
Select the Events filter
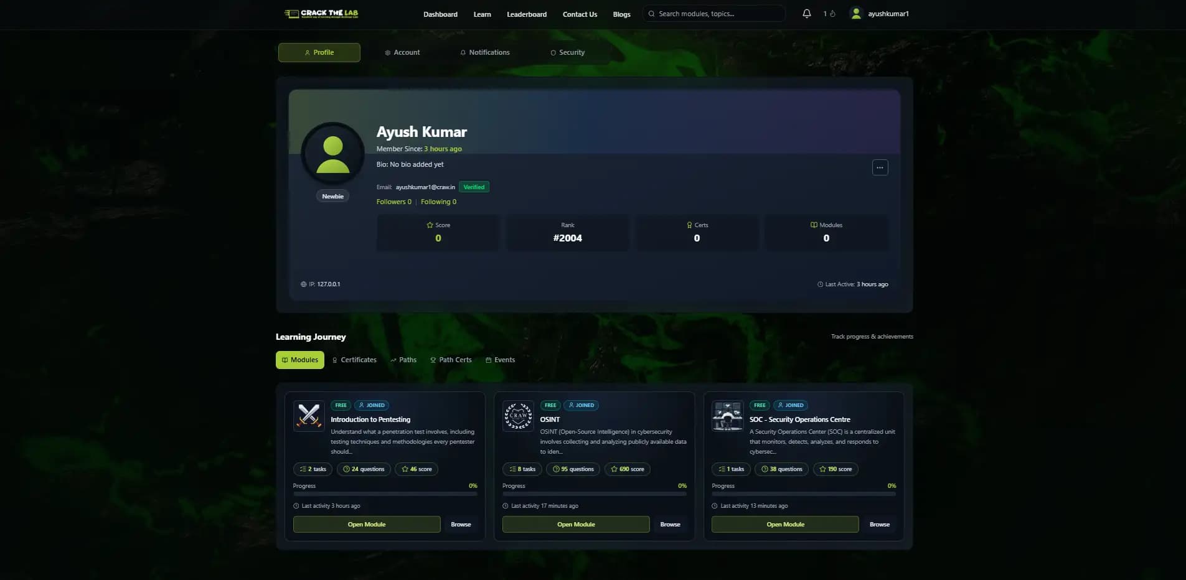[x=501, y=360]
